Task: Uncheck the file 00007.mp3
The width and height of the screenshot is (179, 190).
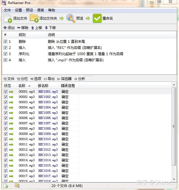Action: click(x=6, y=123)
